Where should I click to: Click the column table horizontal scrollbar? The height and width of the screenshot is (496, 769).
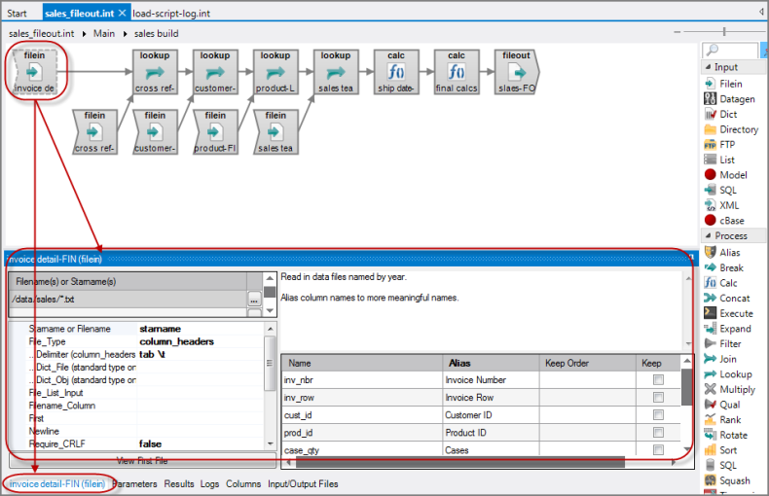pos(460,462)
